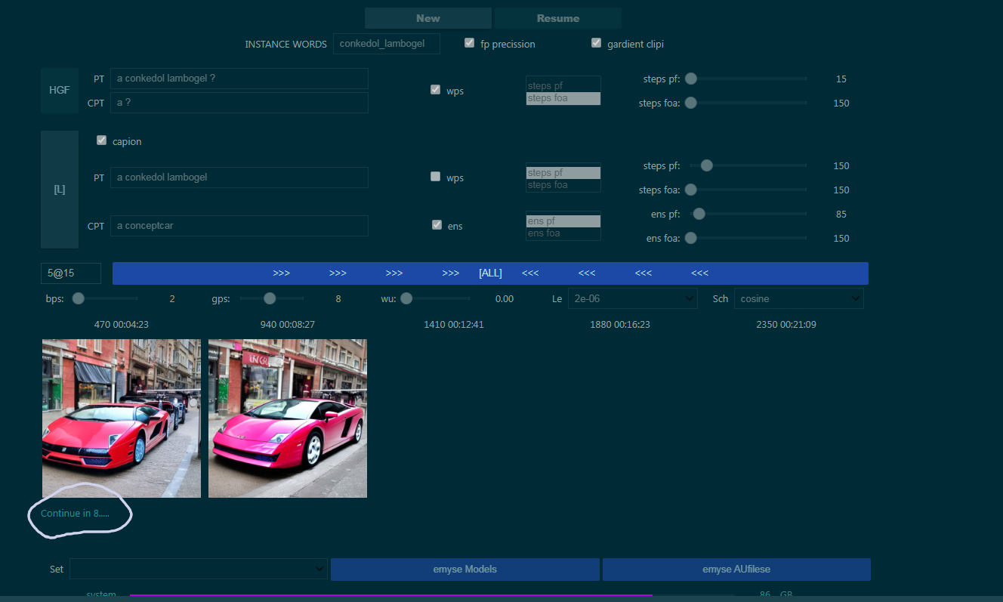The image size is (1003, 602).
Task: Open the Sch cosine scheduler dropdown
Action: coord(799,298)
